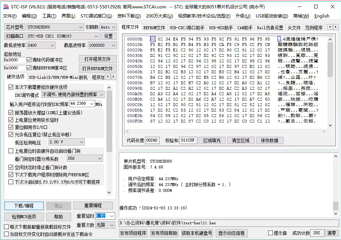Enable 提示音 checkbox
The height and width of the screenshot is (240, 341).
click(271, 233)
